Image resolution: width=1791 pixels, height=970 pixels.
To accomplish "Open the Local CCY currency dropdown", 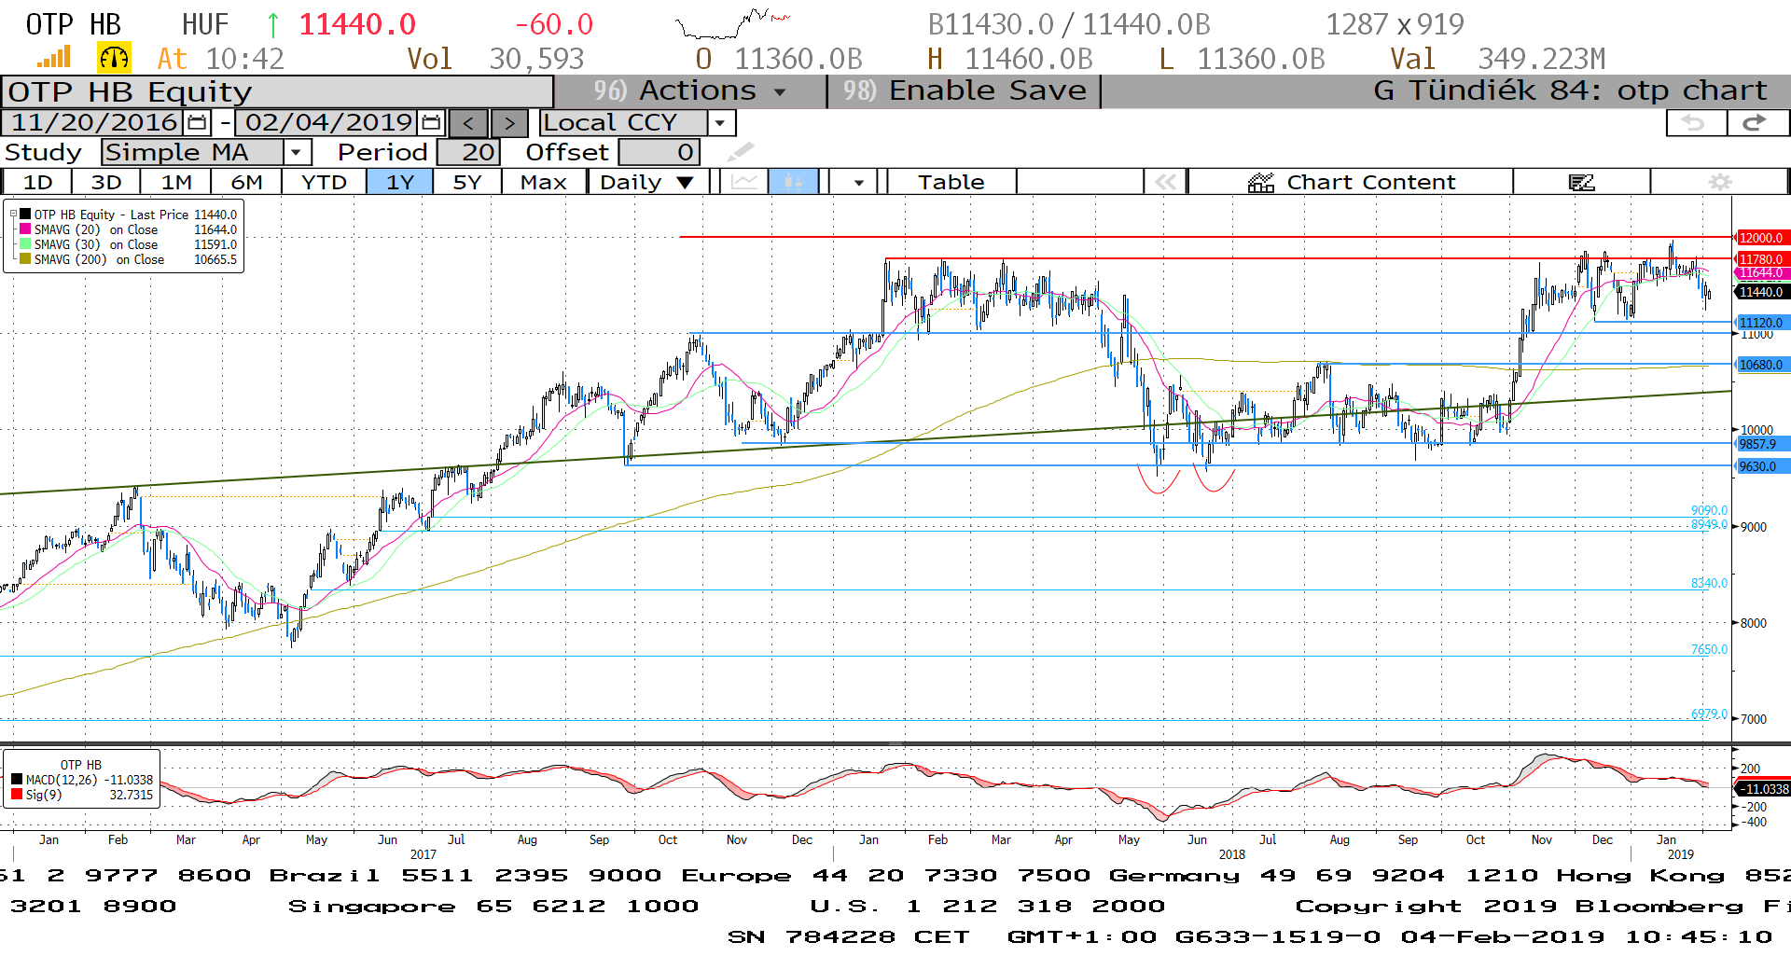I will [x=719, y=123].
